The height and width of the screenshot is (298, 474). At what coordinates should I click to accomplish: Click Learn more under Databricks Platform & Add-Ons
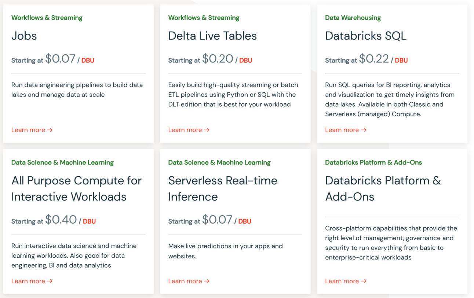(346, 281)
